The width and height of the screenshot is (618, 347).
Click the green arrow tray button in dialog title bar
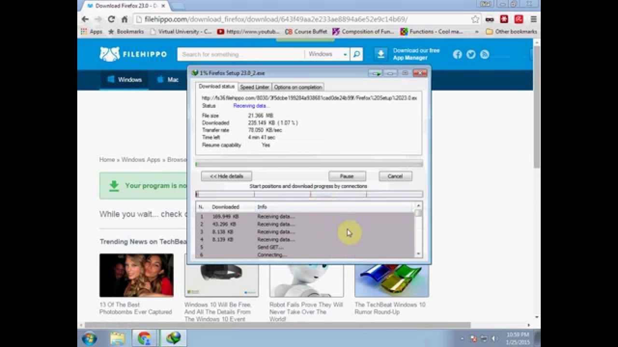(375, 73)
